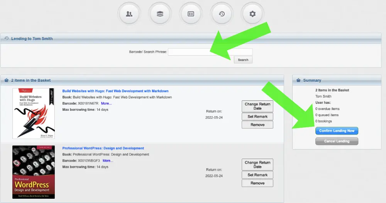
Task: Open the ID card lending icon
Action: pyautogui.click(x=191, y=14)
